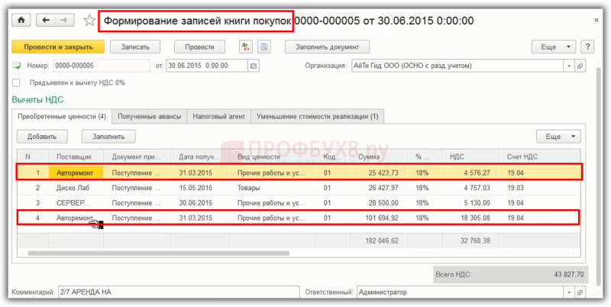This screenshot has width=611, height=307.
Task: Switch to the Полученные авансы tab
Action: point(149,117)
